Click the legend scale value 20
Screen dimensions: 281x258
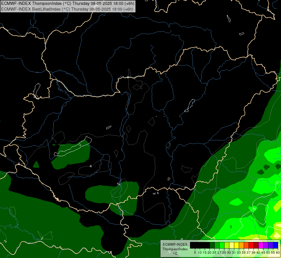210,253
